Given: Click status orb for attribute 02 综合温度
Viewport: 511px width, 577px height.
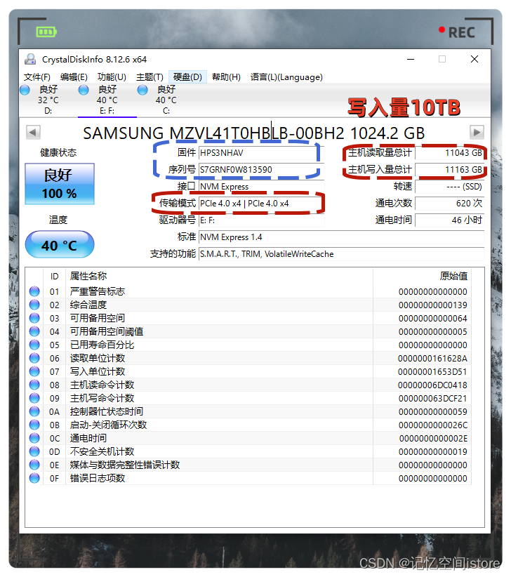Looking at the screenshot, I should [34, 305].
